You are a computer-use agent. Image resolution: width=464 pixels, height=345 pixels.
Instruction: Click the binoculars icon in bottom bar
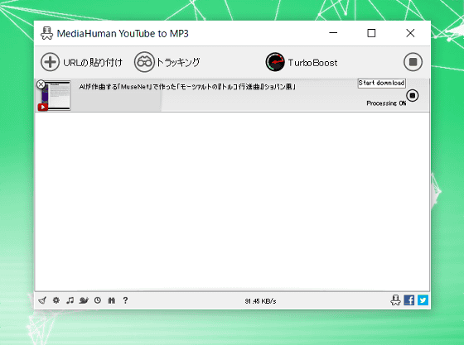(x=112, y=300)
